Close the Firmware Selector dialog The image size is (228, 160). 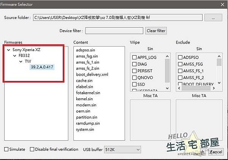[x=222, y=5]
